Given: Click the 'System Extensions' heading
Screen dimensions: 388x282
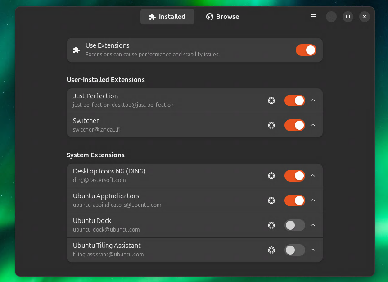Looking at the screenshot, I should coord(95,155).
